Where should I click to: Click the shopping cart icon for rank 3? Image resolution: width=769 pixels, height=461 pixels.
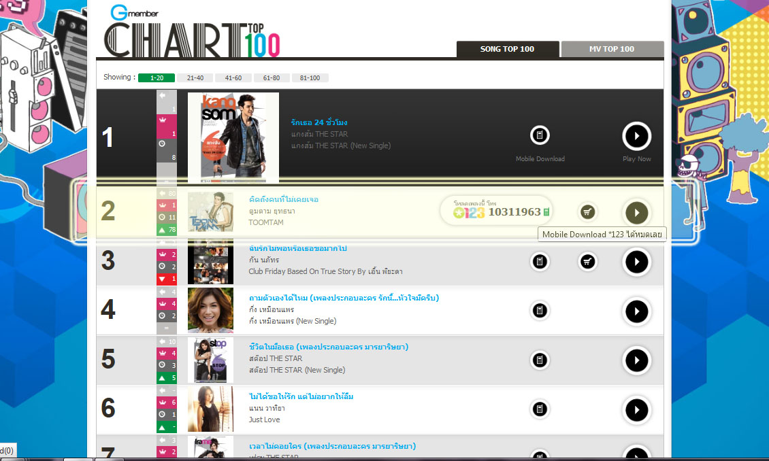point(587,262)
